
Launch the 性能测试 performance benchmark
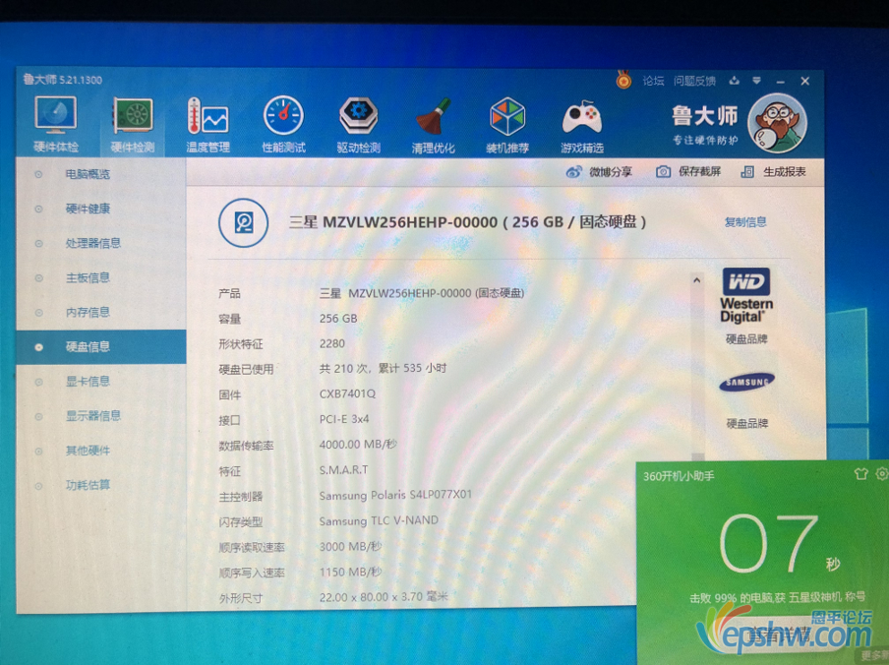coord(283,125)
